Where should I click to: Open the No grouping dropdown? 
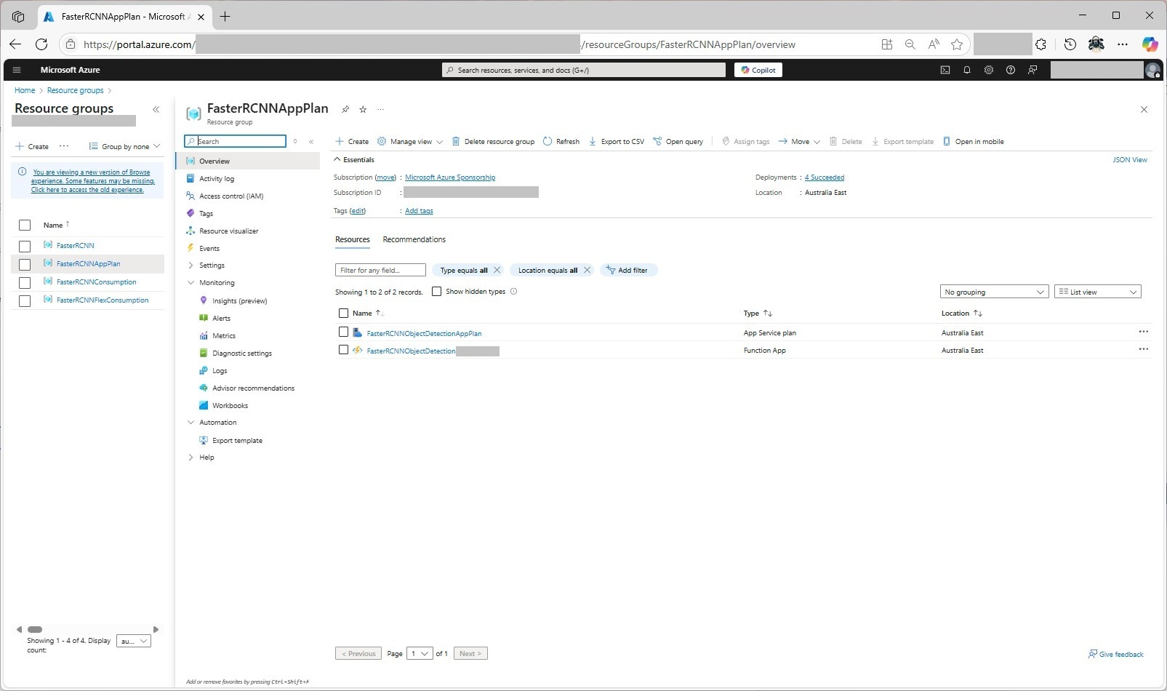(993, 292)
